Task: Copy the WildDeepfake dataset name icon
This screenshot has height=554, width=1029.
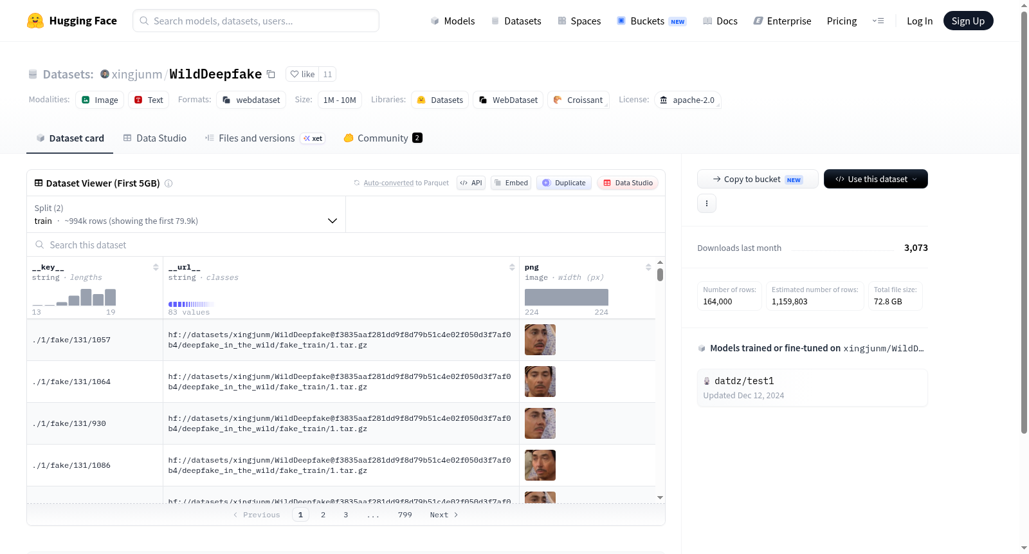Action: [271, 74]
